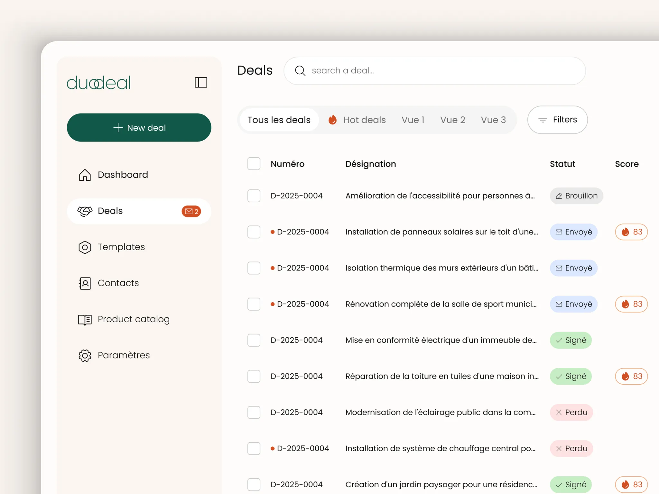Sort by the Désignation column header

[x=371, y=164]
